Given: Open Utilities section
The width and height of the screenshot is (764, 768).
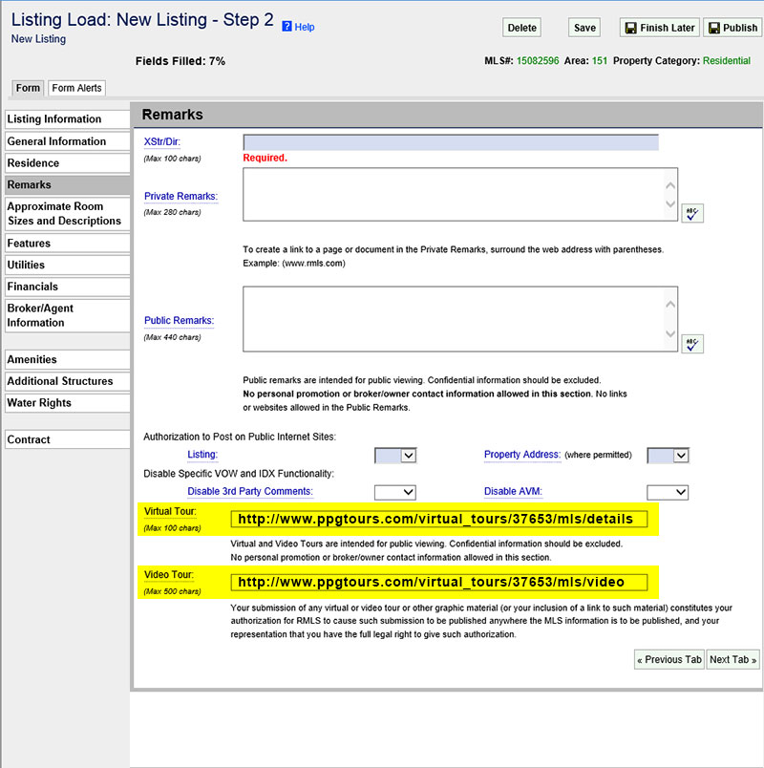Looking at the screenshot, I should [x=68, y=265].
